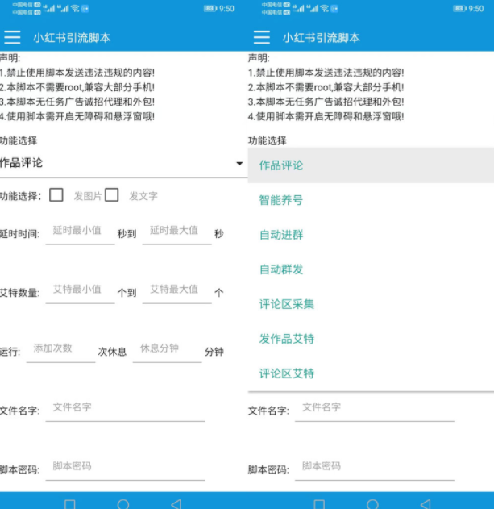Focus the 延时最小值 input field
The image size is (494, 509).
[x=80, y=232]
